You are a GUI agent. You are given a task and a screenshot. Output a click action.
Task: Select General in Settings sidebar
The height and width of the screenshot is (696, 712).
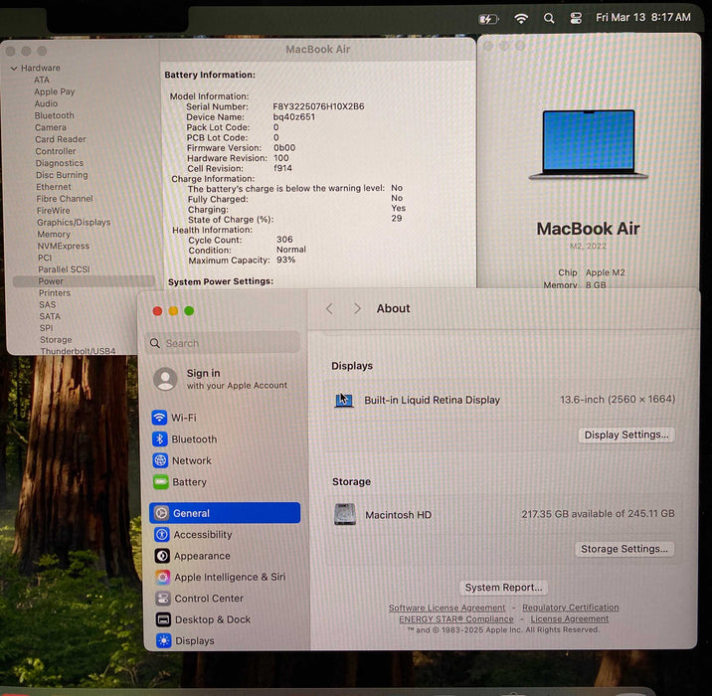tap(225, 513)
